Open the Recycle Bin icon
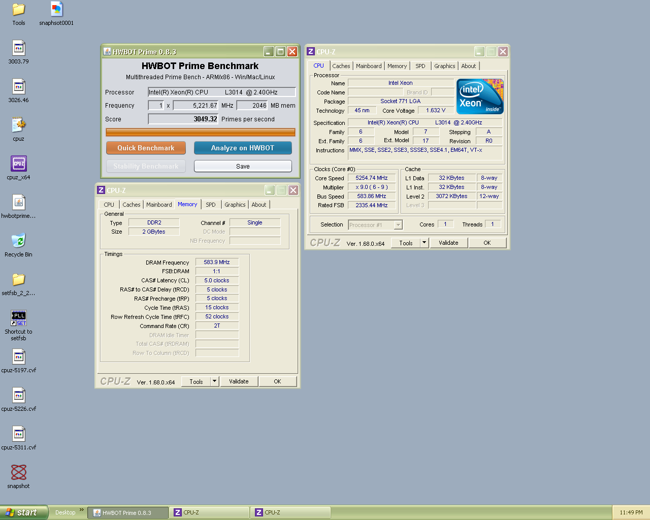The width and height of the screenshot is (650, 520). pyautogui.click(x=19, y=241)
